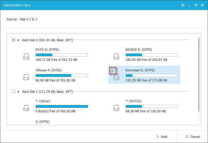Maximize the Disk/Partition Clone window
The width and height of the screenshot is (208, 143).
196,5
